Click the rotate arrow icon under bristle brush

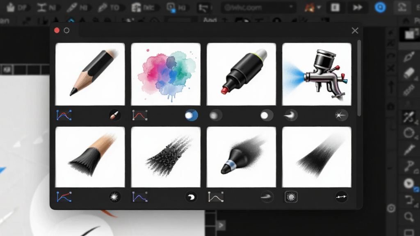point(191,197)
